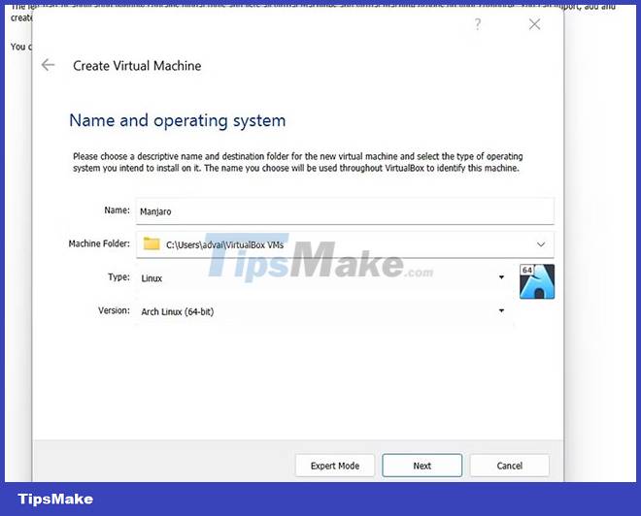Switch to Expert Mode

point(335,466)
